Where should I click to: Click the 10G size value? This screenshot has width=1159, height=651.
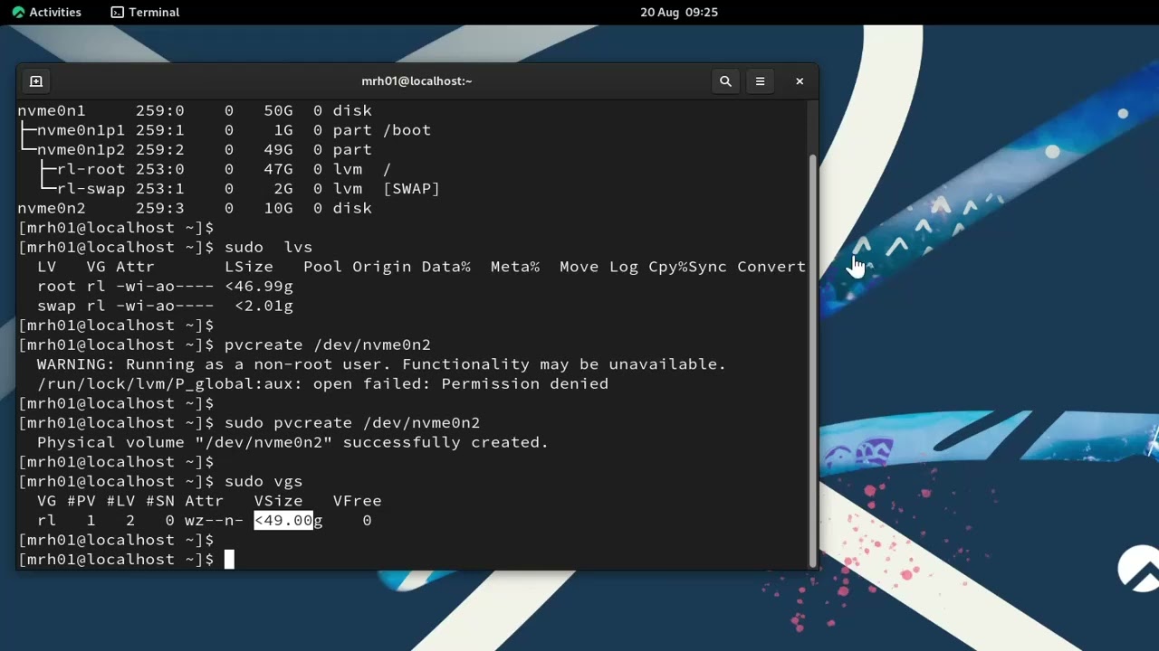click(x=278, y=208)
